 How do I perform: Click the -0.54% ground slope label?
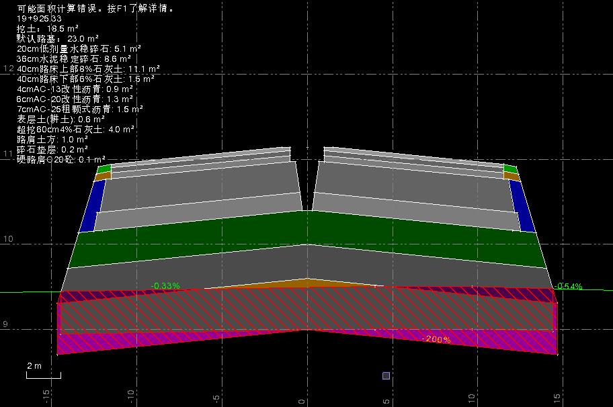point(568,286)
